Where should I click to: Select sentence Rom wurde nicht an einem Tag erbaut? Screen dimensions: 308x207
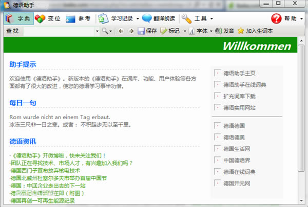pyautogui.click(x=60, y=117)
